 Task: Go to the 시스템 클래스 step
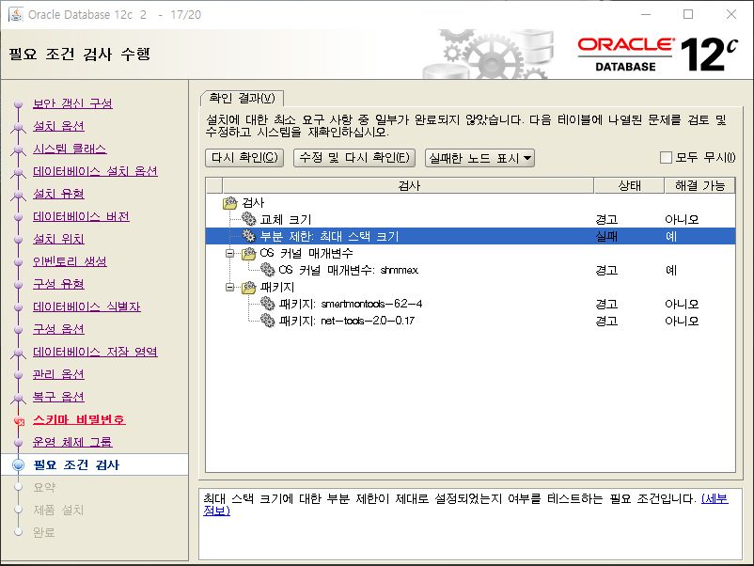pos(70,149)
